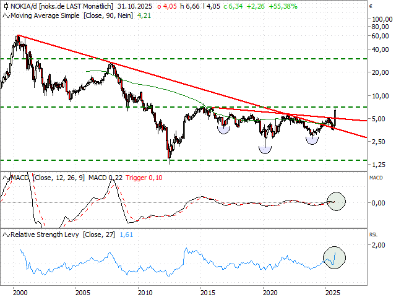Click the candlestick chart-type icon before NOKIA/d
Image resolution: width=396 pixels, height=297 pixels.
(6, 6)
